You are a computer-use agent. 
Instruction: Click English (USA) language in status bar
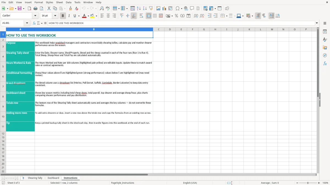tap(190, 183)
